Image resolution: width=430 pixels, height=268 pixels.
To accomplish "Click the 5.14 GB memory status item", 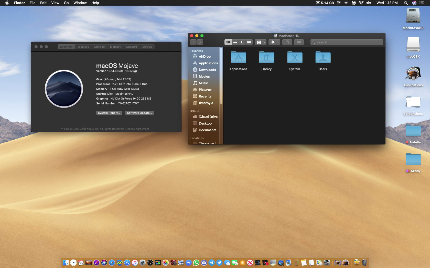I will tap(325, 3).
